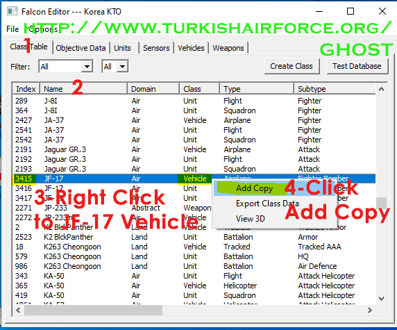Select row 364 J-8I Squadron
Image resolution: width=397 pixels, height=330 pixels.
click(194, 110)
